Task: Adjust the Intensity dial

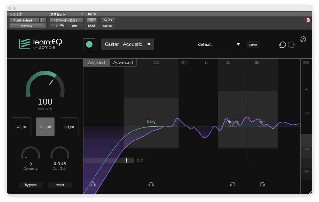Action: 45,84
